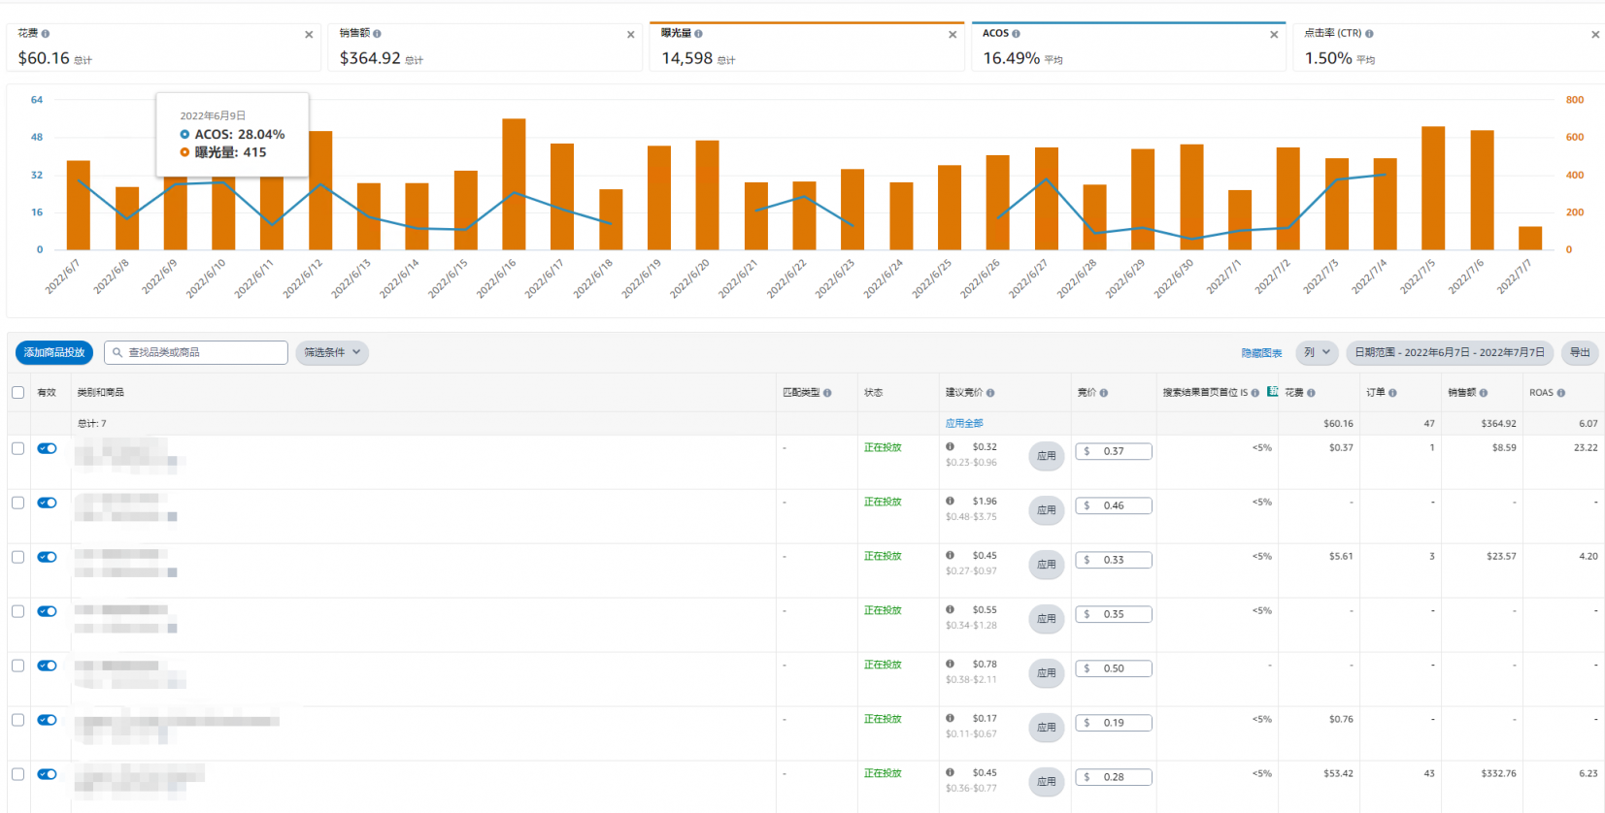1605x813 pixels.
Task: Click the info icon beside 竞价 column header
Action: coord(1104,393)
